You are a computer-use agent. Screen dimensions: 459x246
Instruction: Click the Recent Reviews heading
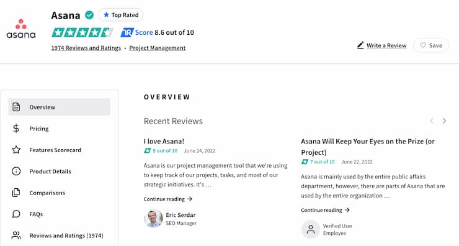173,121
